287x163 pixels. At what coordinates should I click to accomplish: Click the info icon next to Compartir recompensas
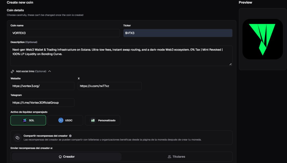click(70, 136)
